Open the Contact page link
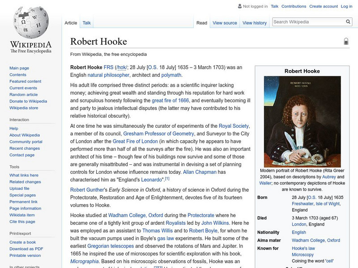This screenshot has height=268, width=358. pos(22,155)
